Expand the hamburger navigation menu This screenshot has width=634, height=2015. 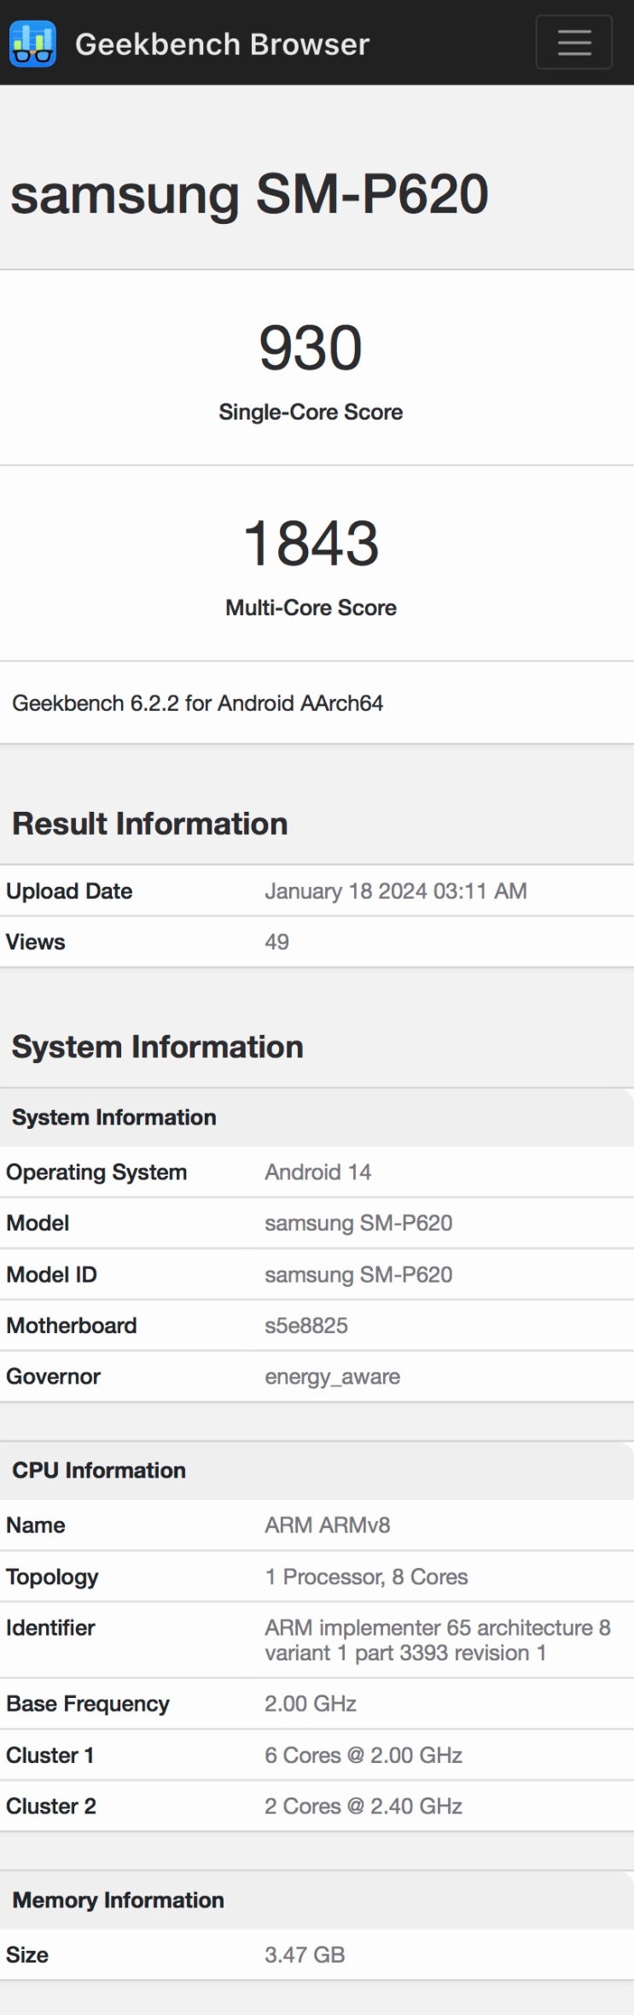point(573,42)
